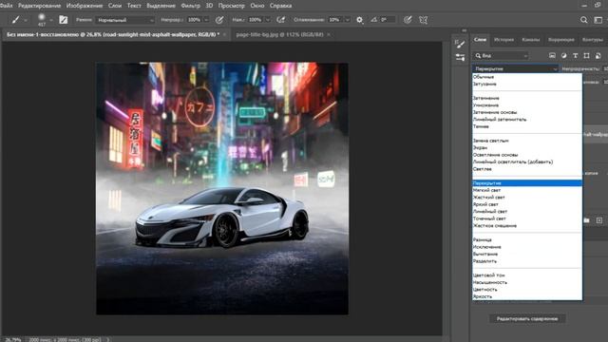608x342 pixels.
Task: Create new group folder icon
Action: point(586,220)
